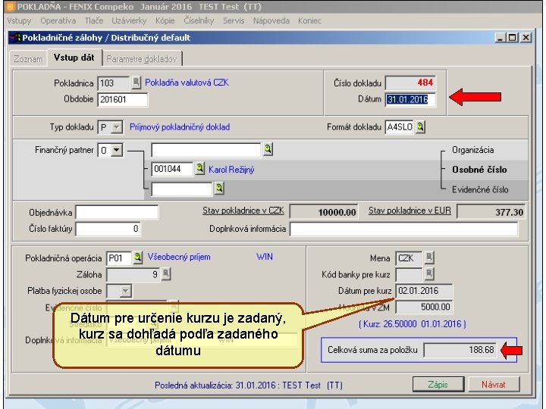The width and height of the screenshot is (546, 409).
Task: Click the Príjmový pokladničný doklad label
Action: pos(180,127)
